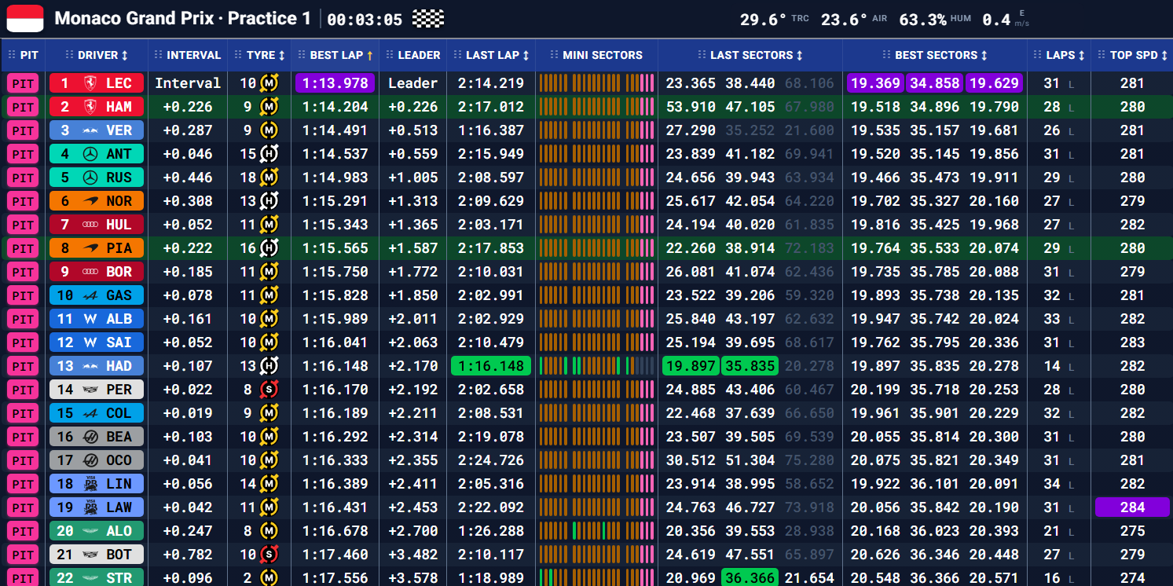Click the sort arrow on the DRIVER column

point(125,56)
